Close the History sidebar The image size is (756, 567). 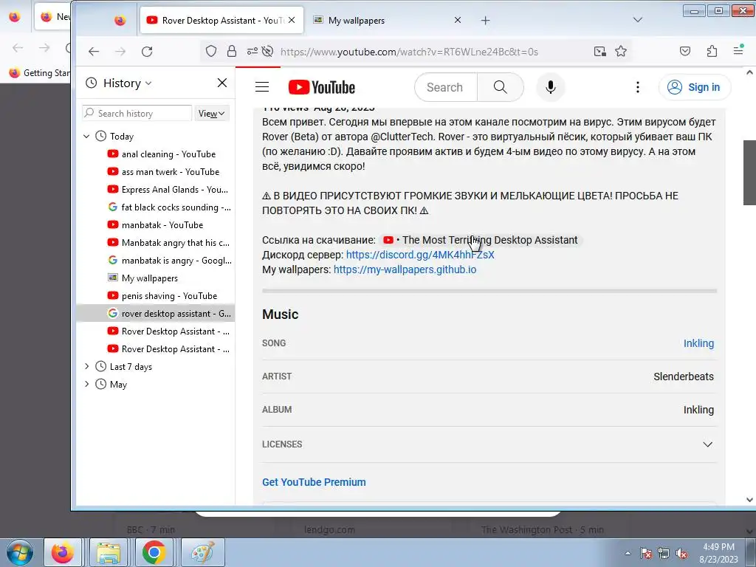221,83
